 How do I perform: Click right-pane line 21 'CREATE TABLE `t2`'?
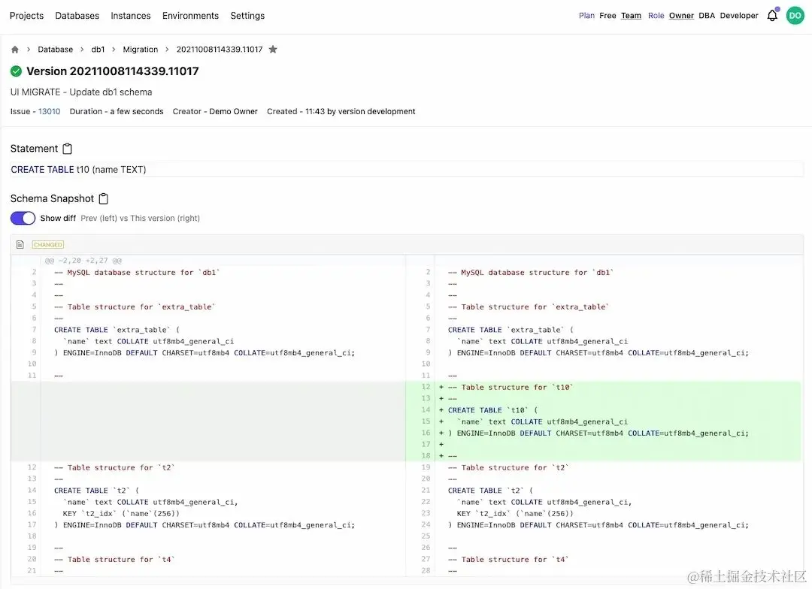(x=490, y=490)
